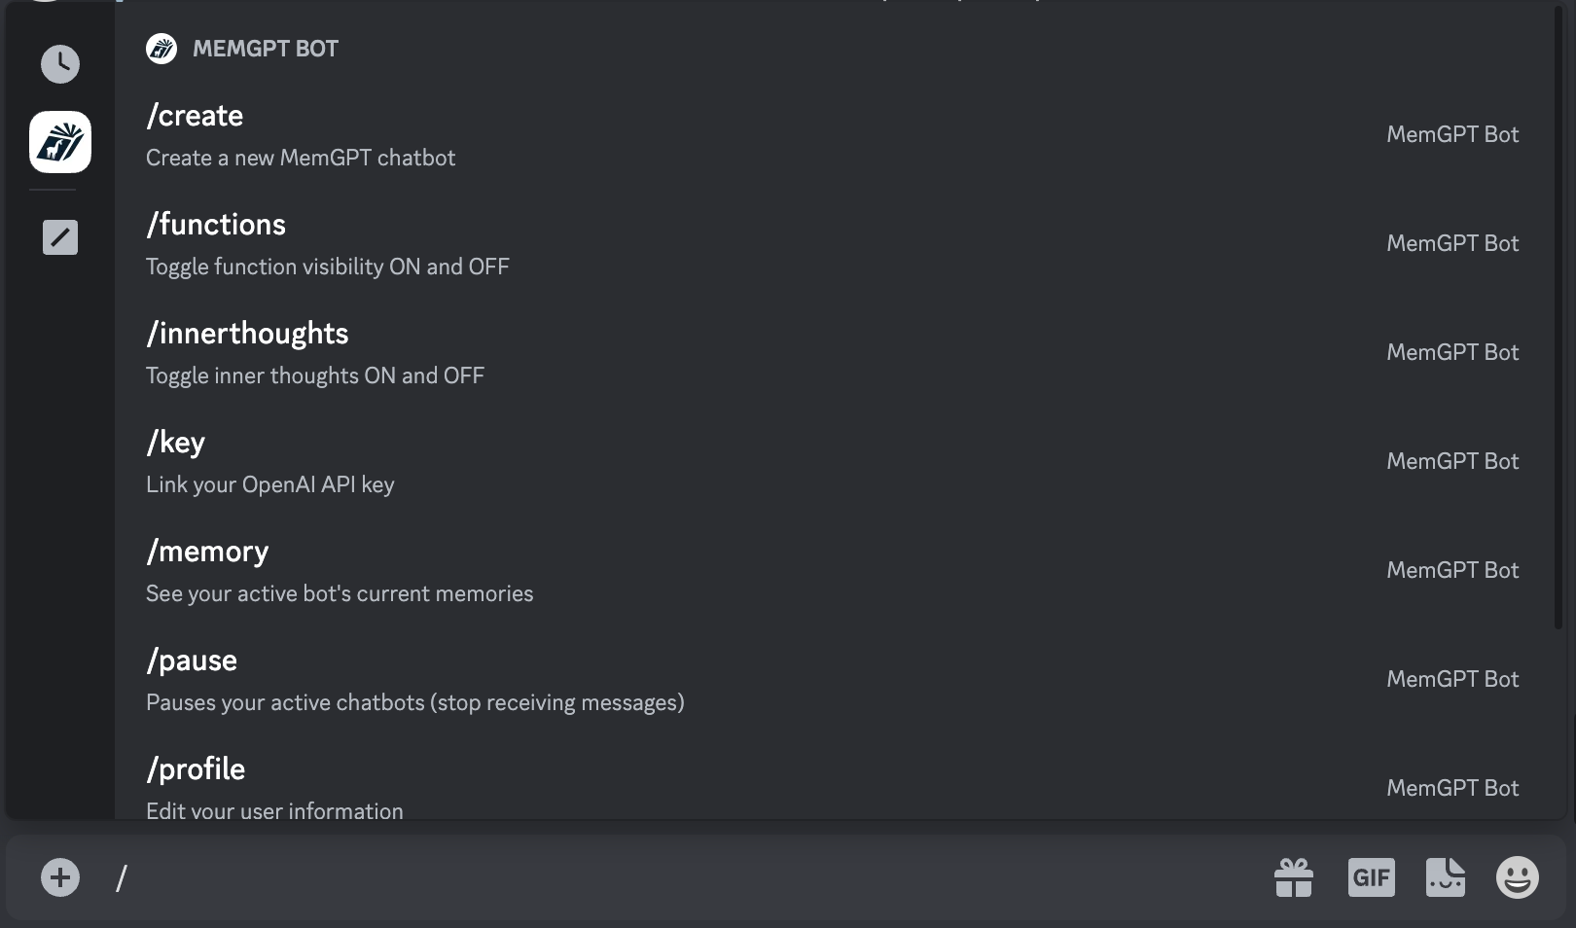
Task: Select the /key command
Action: [x=833, y=462]
